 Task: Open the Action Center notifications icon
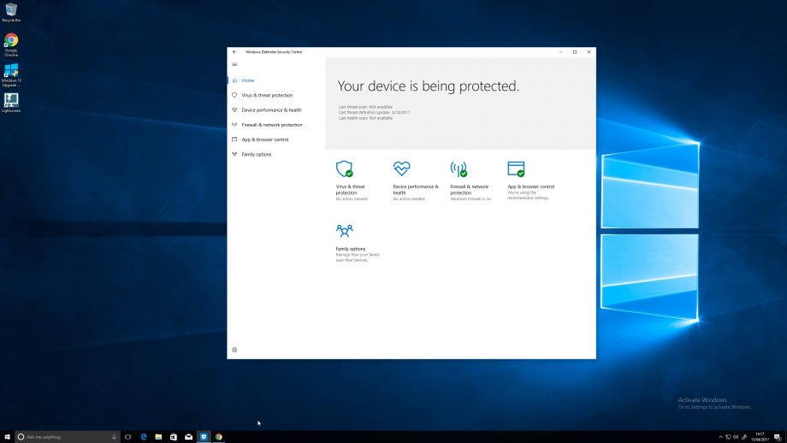(x=778, y=438)
